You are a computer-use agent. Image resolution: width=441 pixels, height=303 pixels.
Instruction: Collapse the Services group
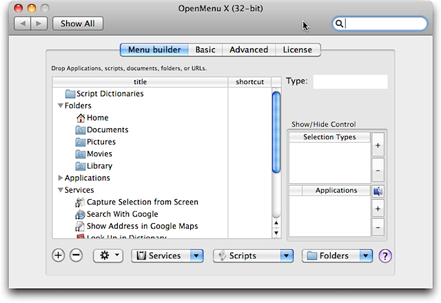tap(60, 190)
